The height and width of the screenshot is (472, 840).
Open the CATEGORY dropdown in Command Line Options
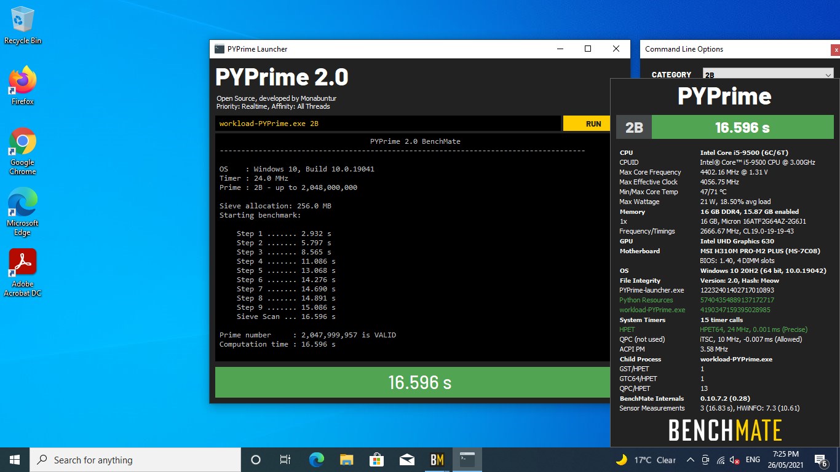(768, 75)
